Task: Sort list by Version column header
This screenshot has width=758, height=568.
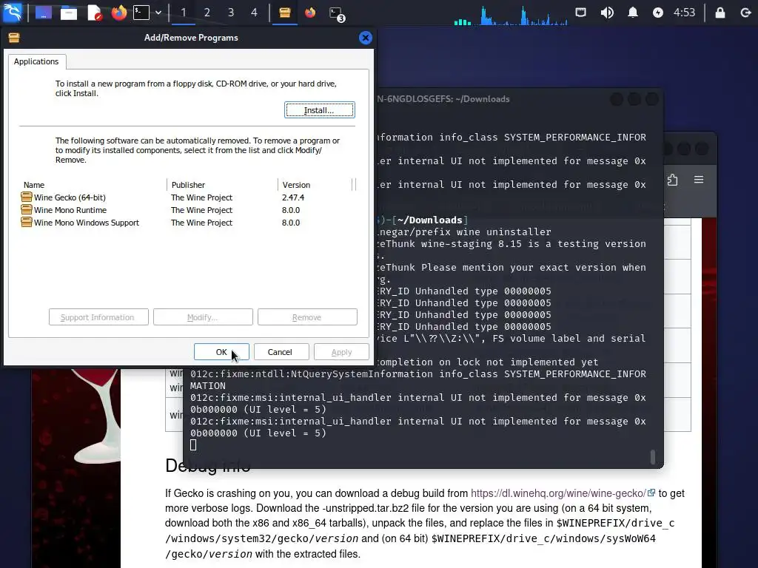Action: [x=315, y=185]
